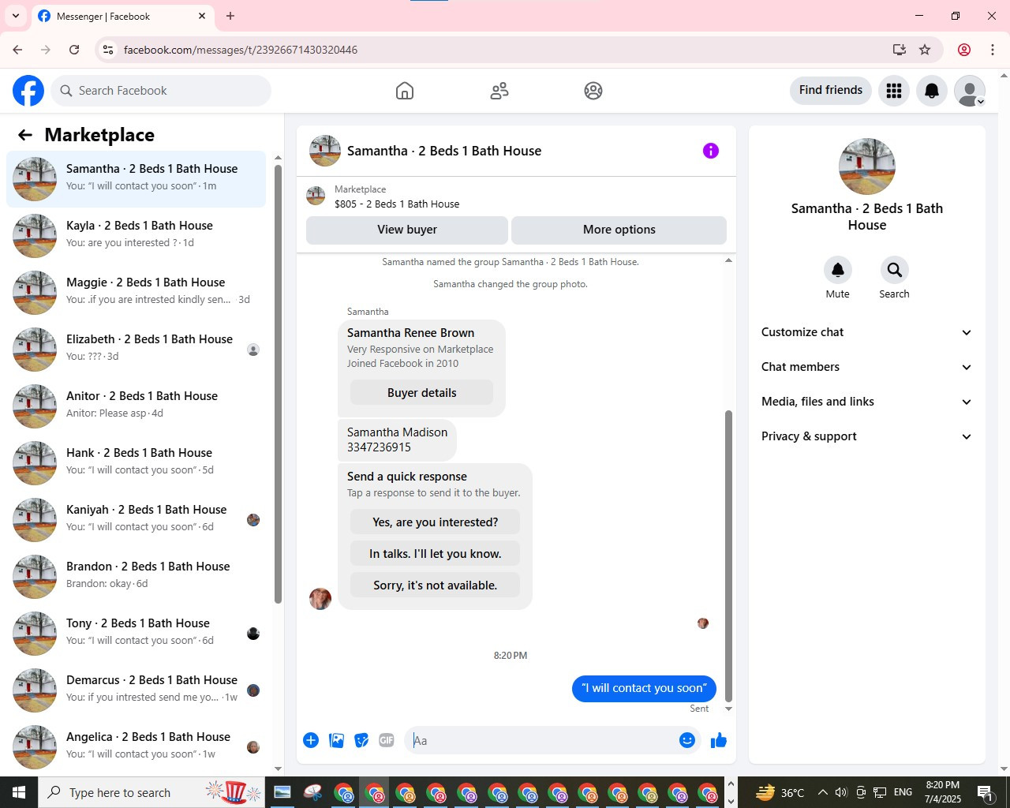
Task: Open taskbar weather widget 36°C
Action: 780,792
